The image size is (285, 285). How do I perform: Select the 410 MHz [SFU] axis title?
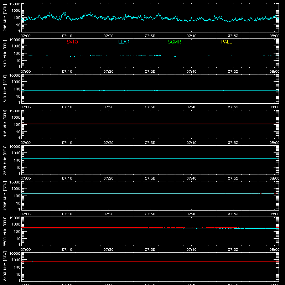(x=5, y=53)
